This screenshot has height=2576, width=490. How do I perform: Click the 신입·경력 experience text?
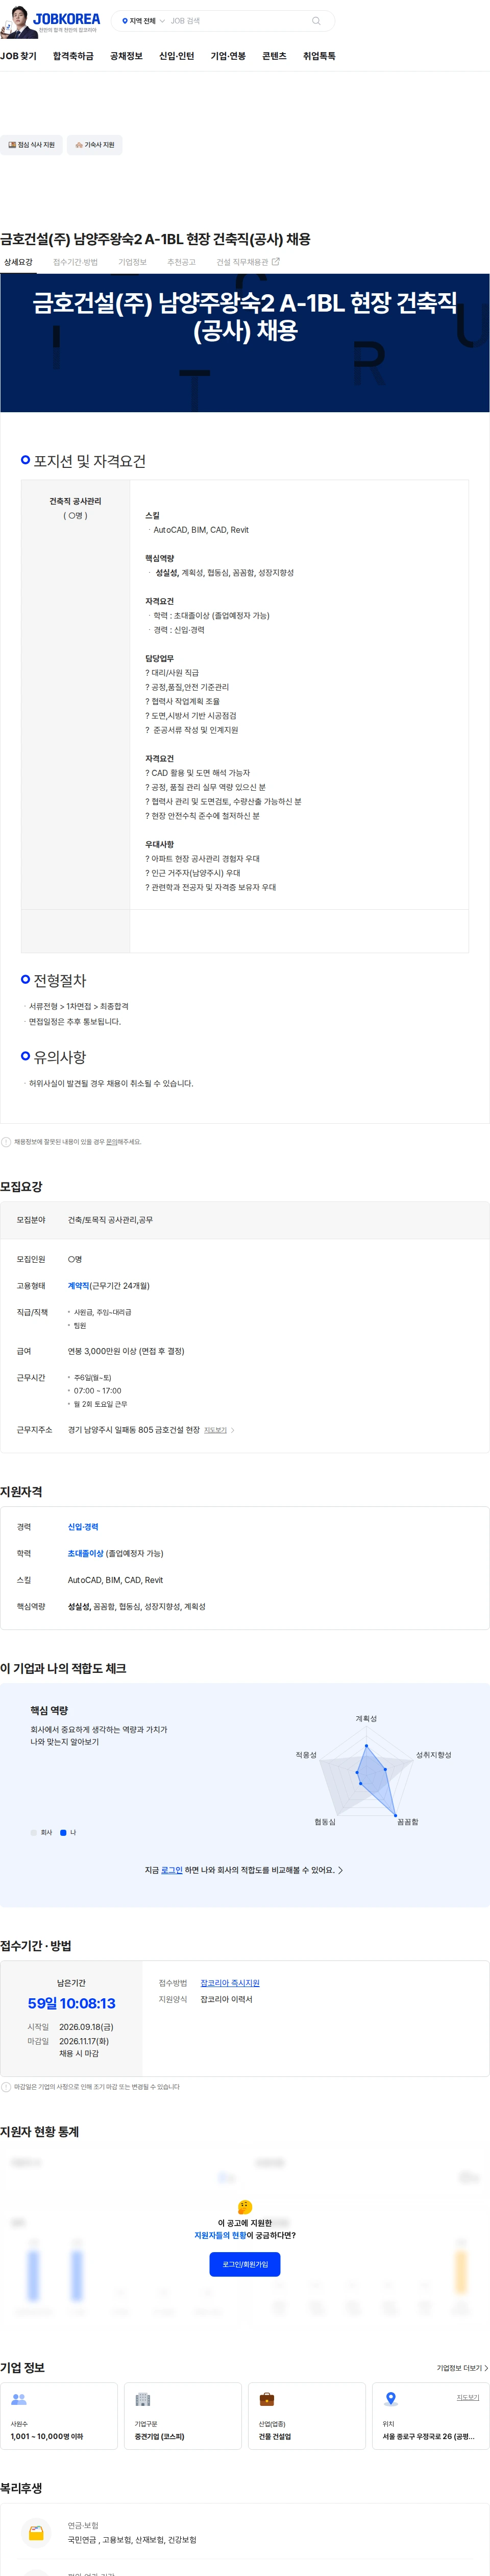point(83,1527)
